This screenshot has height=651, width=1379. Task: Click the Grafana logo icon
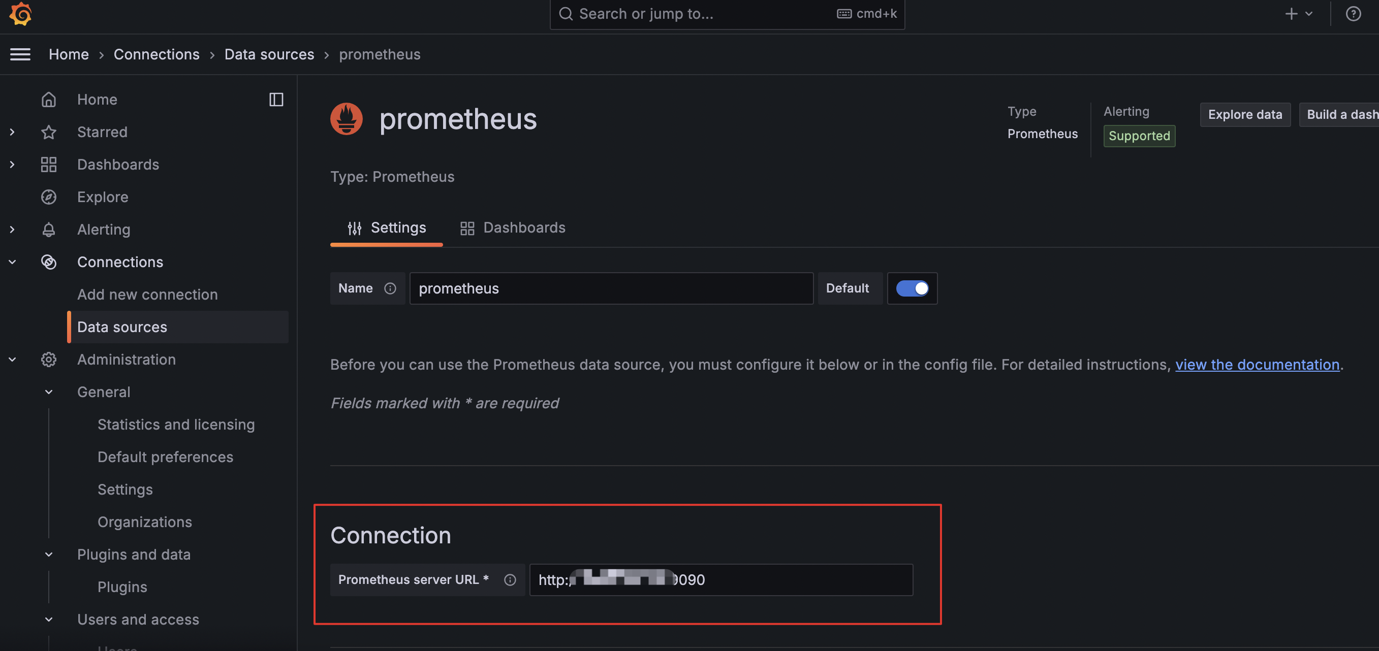click(21, 14)
